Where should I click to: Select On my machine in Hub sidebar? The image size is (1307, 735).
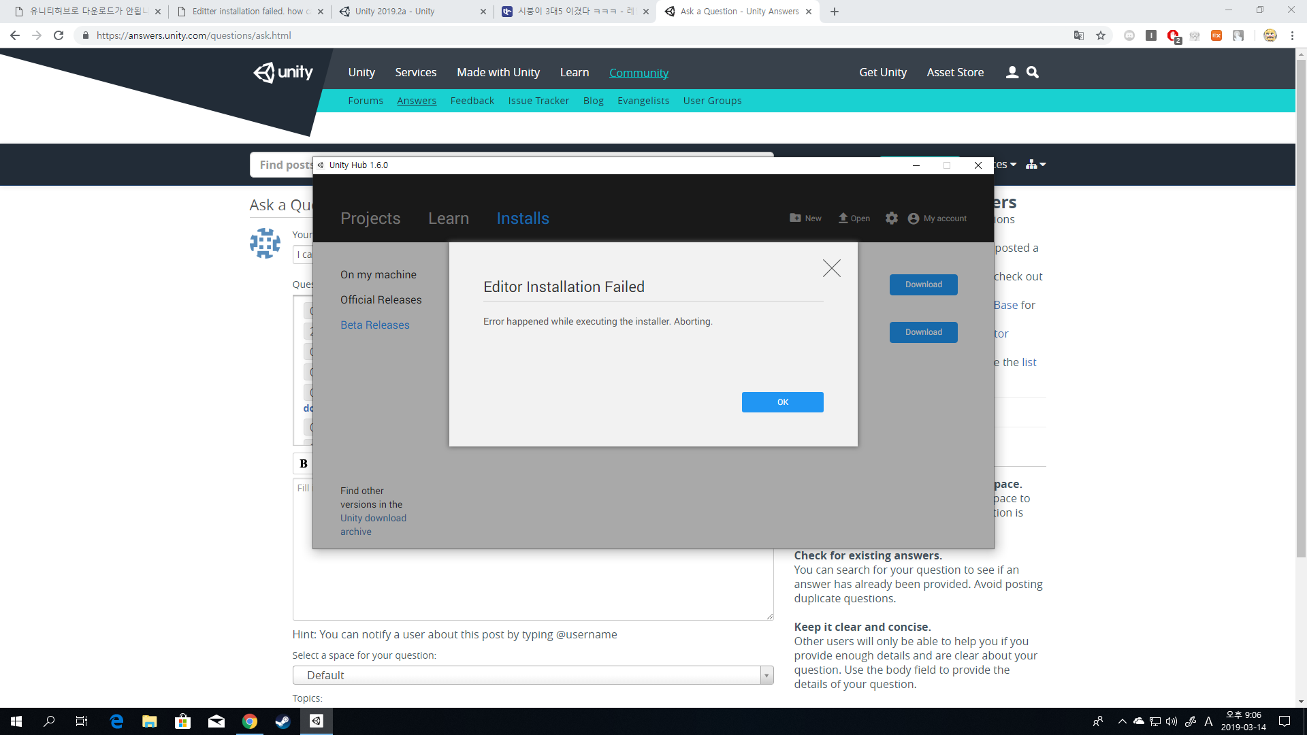378,274
